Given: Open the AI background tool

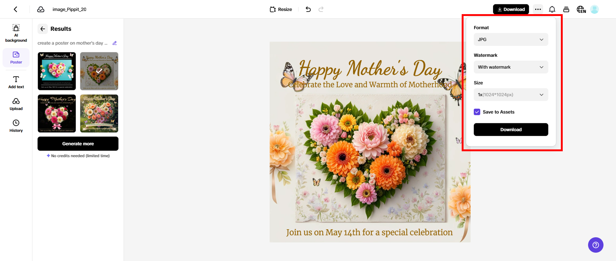Looking at the screenshot, I should pyautogui.click(x=16, y=33).
